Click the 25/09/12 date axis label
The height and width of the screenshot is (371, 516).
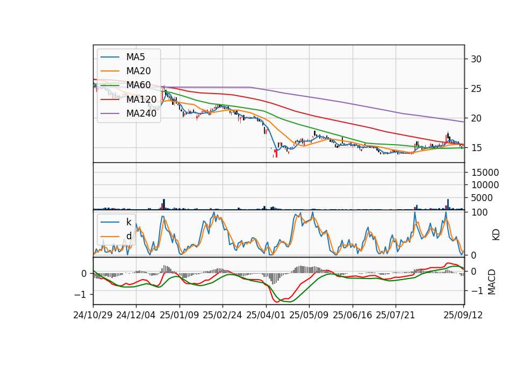point(463,315)
